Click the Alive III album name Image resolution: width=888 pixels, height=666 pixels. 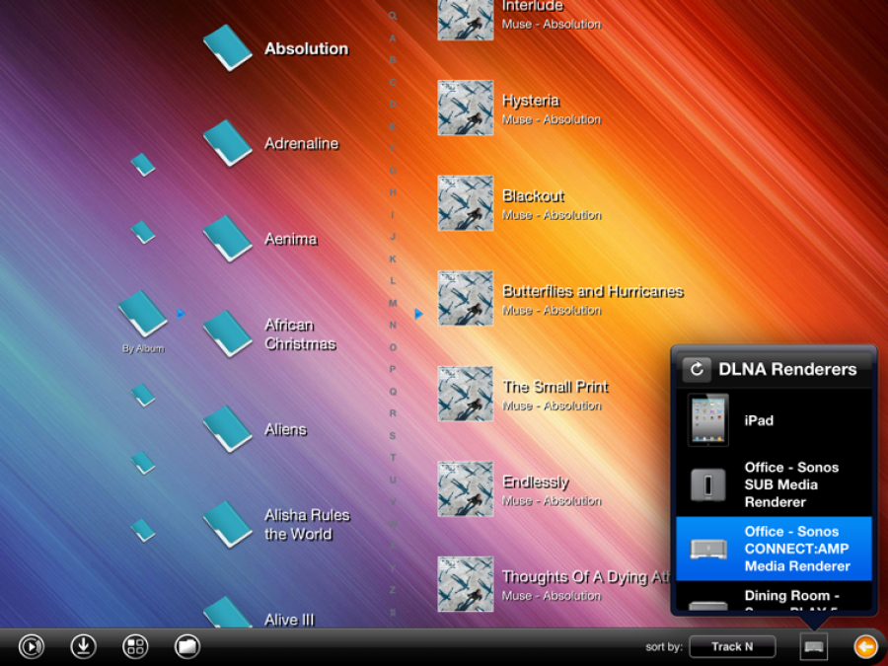tap(289, 620)
